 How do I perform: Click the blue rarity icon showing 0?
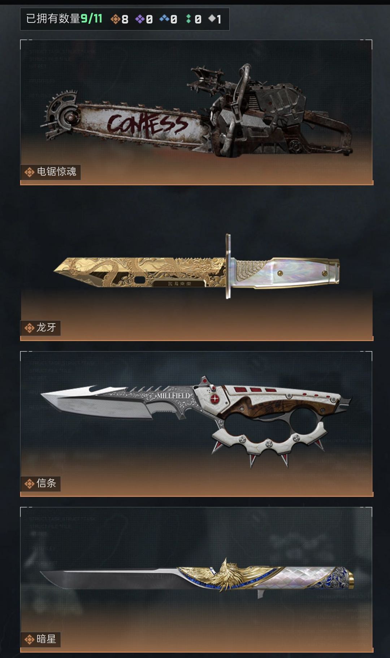pos(164,18)
